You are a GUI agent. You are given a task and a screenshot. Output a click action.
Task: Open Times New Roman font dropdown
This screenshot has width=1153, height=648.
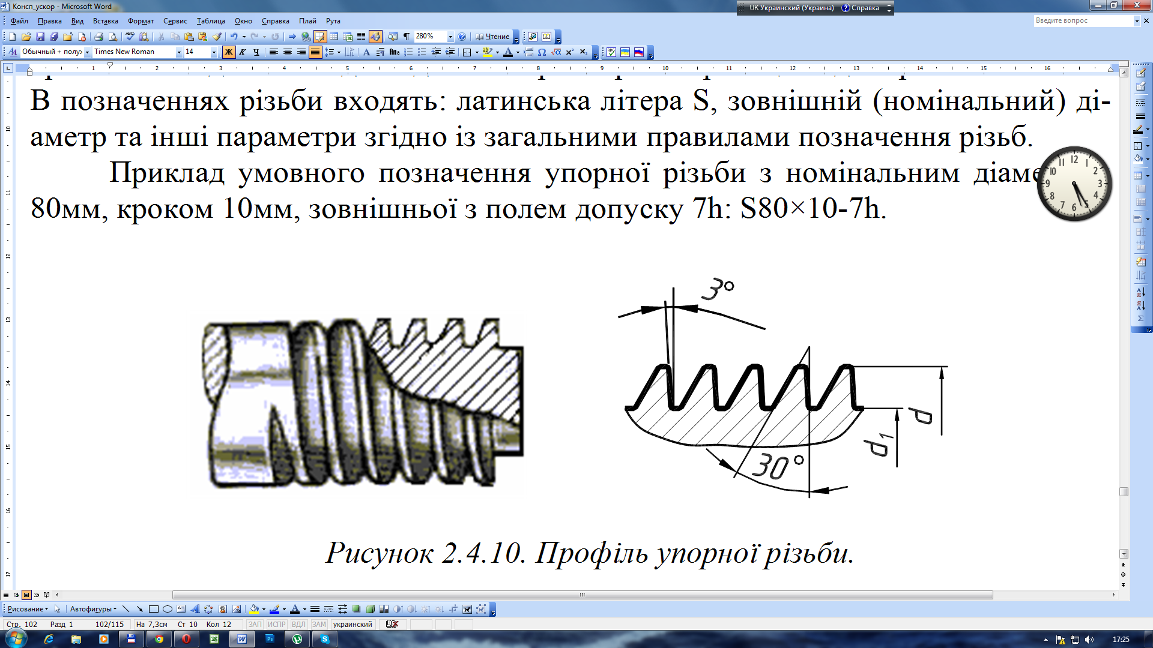(178, 52)
